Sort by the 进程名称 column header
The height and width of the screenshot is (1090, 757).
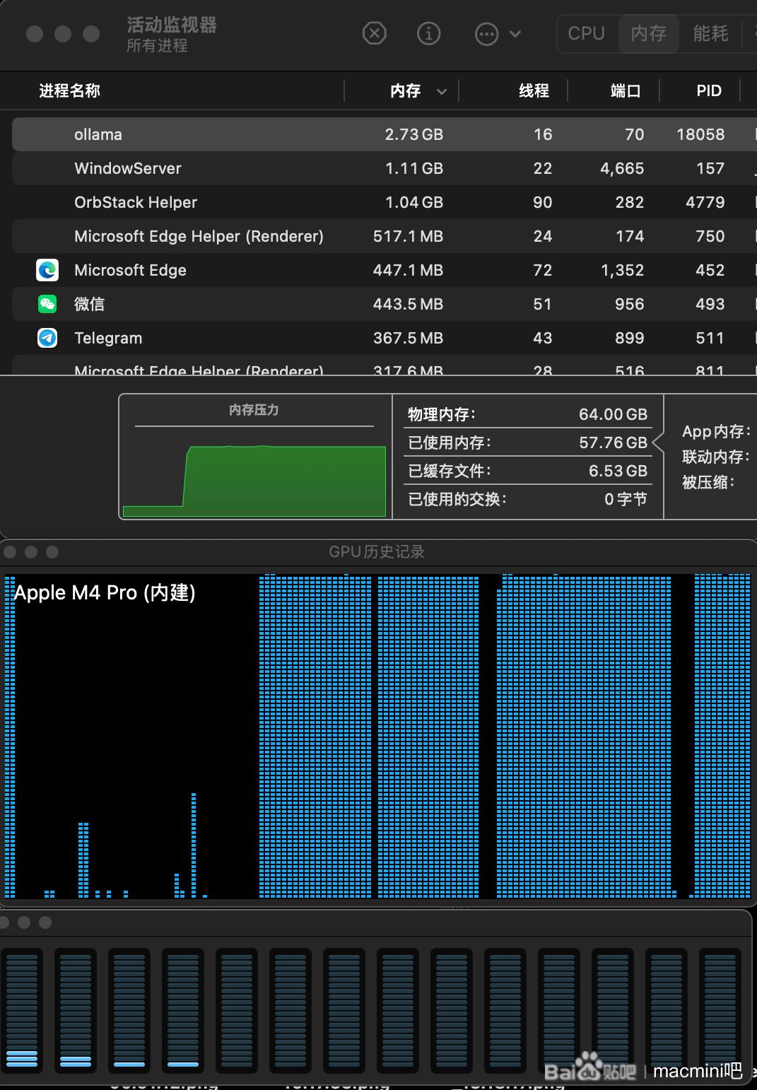69,90
